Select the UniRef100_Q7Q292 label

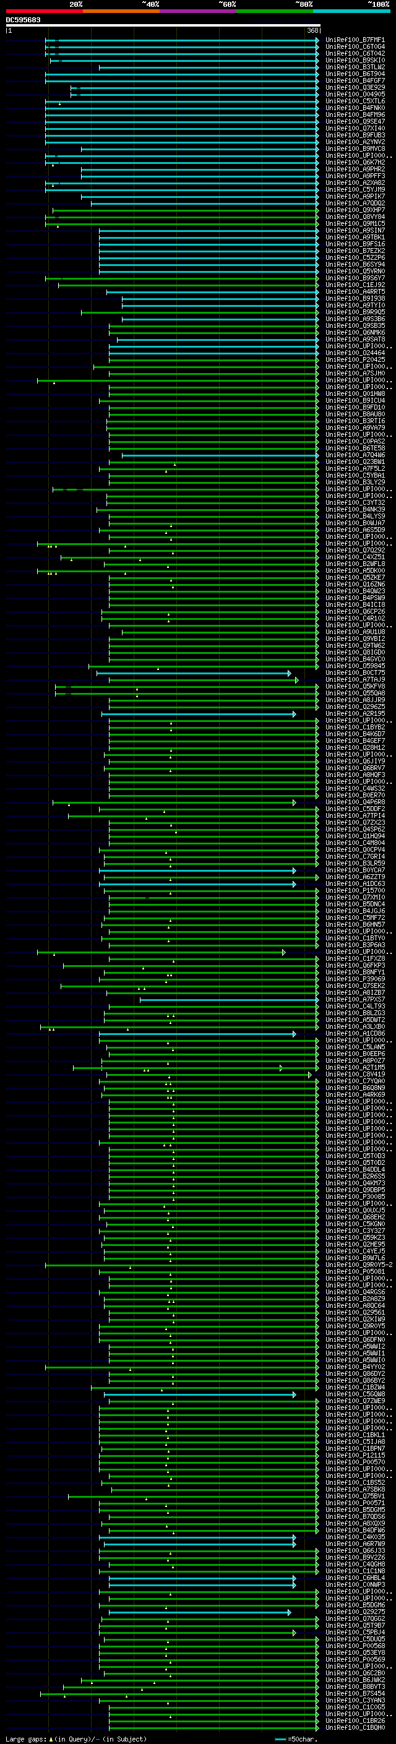click(x=355, y=551)
